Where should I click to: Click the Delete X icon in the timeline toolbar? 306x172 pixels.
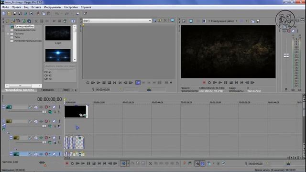click(150, 163)
